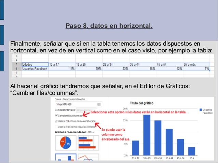Select the column chart thumbnail
Viewport: 218px width, 163px height.
pyautogui.click(x=66, y=157)
